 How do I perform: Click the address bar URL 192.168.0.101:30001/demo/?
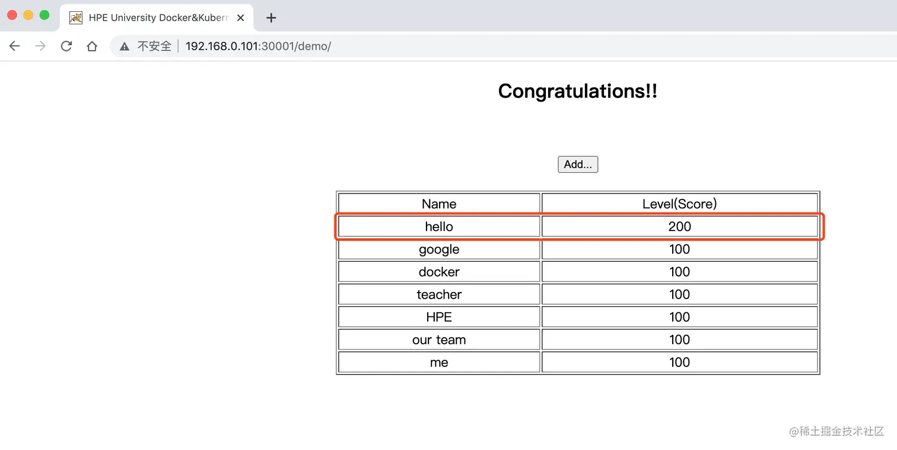tap(258, 46)
